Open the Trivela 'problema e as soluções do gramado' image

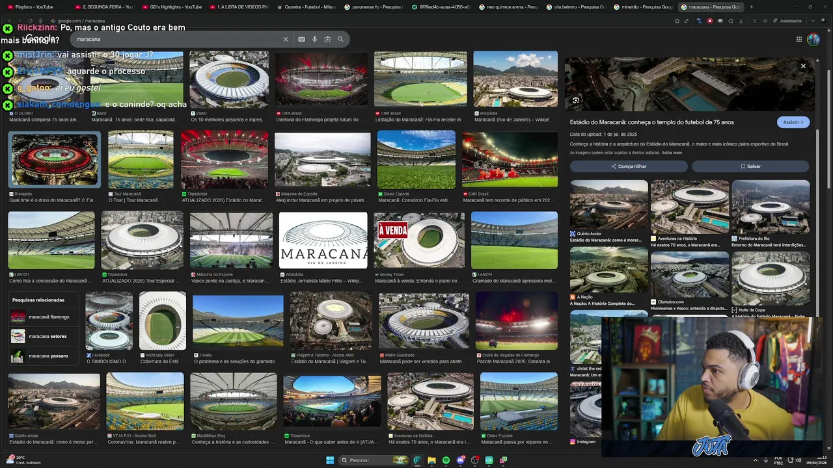point(238,321)
